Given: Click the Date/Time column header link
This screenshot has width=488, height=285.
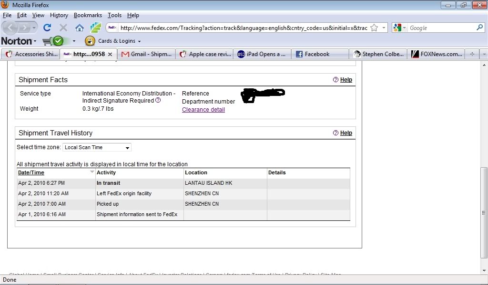Looking at the screenshot, I should click(31, 172).
